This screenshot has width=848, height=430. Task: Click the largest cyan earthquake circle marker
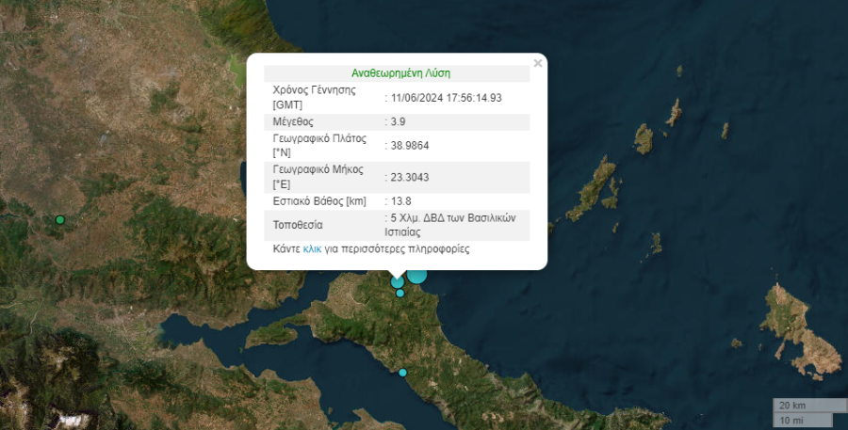coord(416,274)
